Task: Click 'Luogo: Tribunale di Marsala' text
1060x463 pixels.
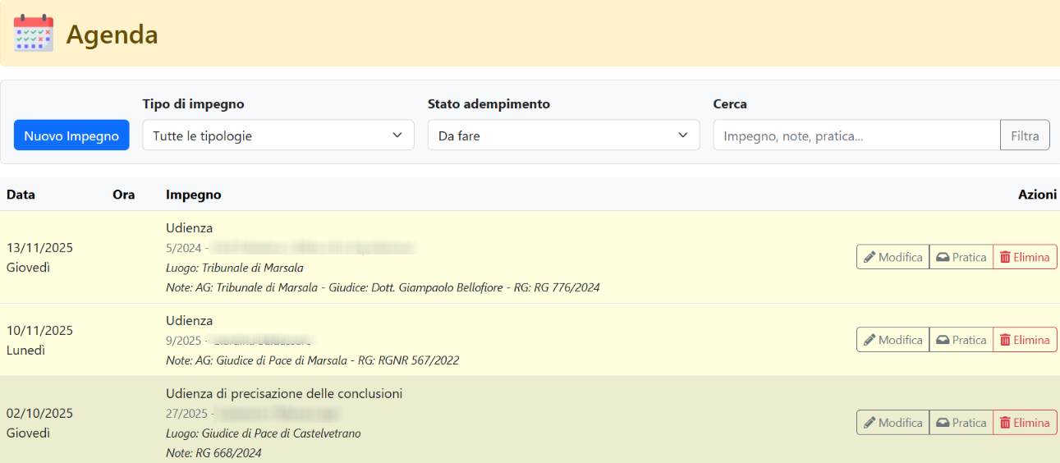Action: (x=235, y=268)
